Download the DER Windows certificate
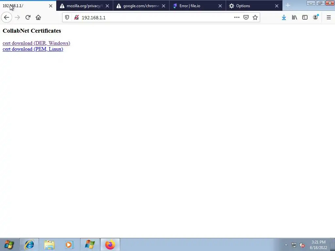 pyautogui.click(x=36, y=43)
